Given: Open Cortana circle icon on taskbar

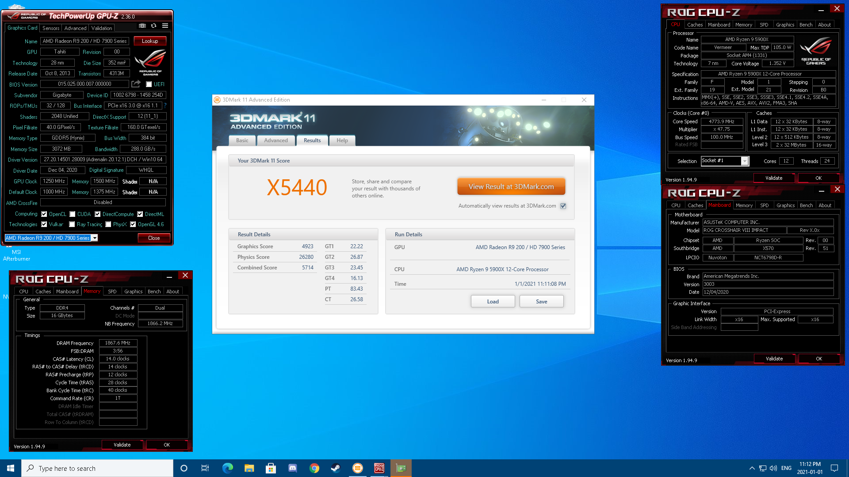Looking at the screenshot, I should [184, 468].
